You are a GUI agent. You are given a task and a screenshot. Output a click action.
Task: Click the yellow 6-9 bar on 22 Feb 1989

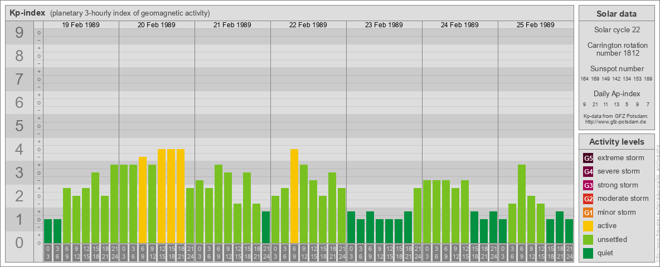click(294, 196)
